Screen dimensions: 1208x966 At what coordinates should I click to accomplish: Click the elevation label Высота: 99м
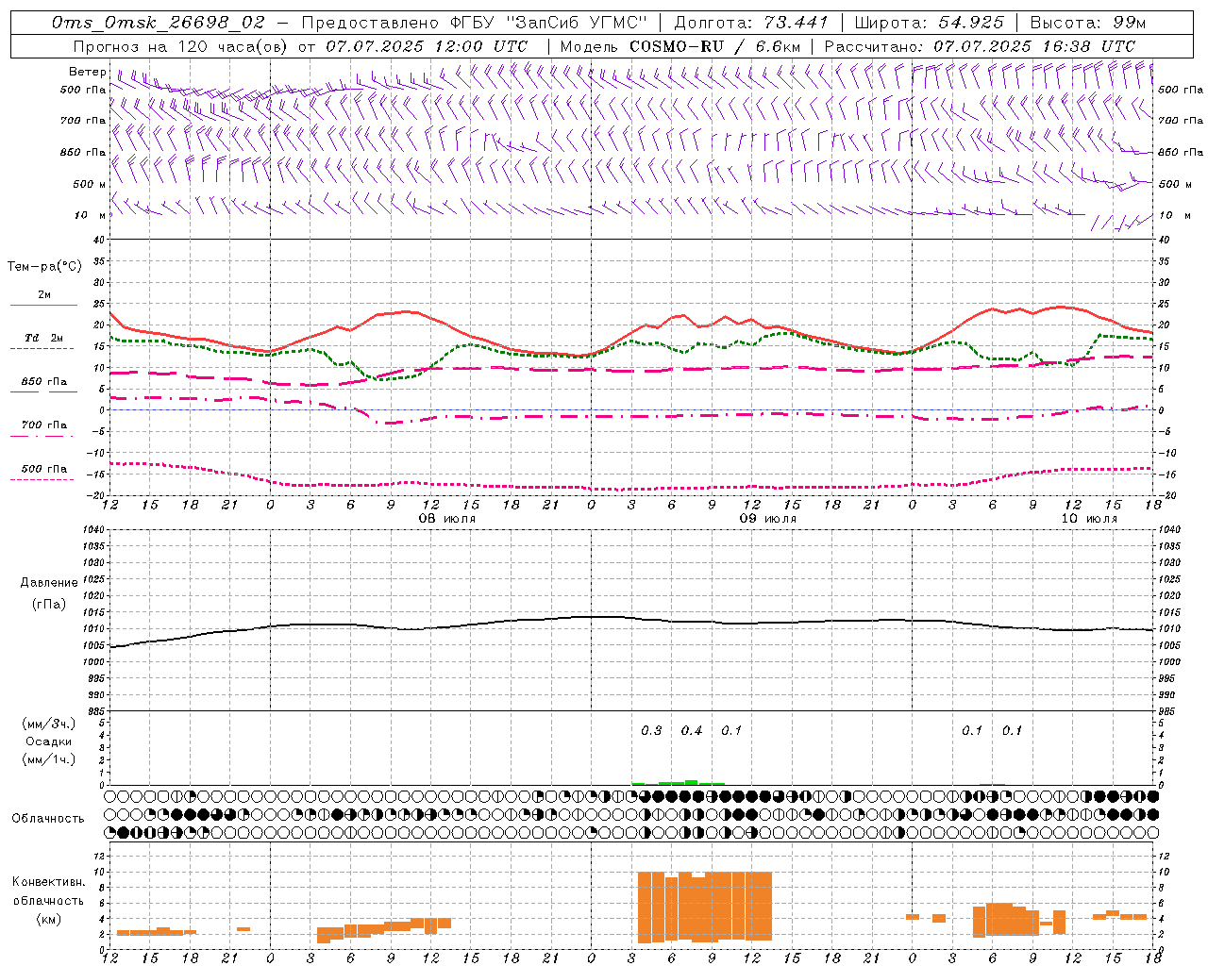click(x=1088, y=23)
